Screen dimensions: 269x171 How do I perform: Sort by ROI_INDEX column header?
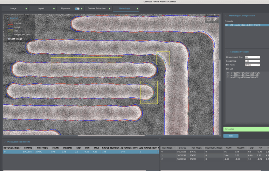(169, 148)
